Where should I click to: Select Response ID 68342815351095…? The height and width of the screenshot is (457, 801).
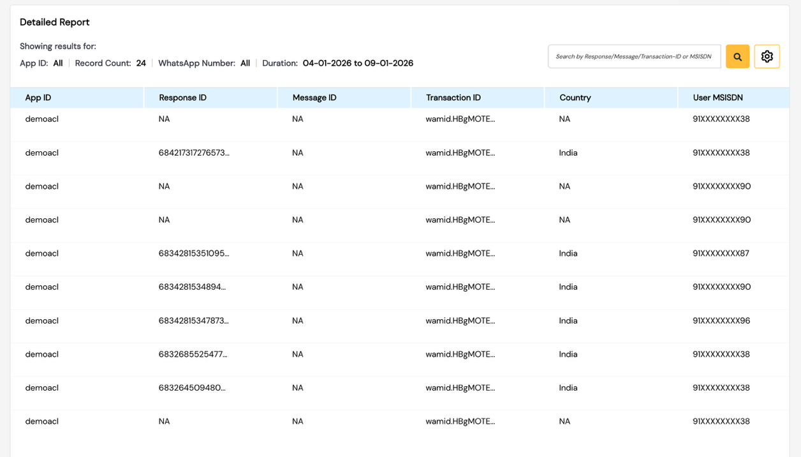coord(194,253)
